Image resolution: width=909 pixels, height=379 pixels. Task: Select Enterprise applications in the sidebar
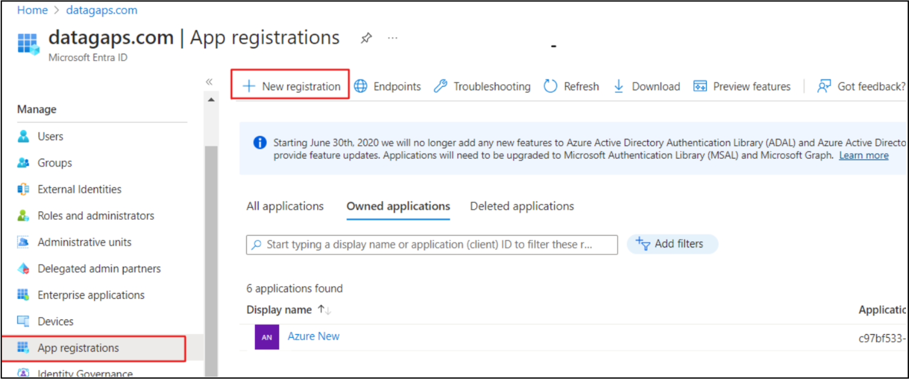click(91, 295)
